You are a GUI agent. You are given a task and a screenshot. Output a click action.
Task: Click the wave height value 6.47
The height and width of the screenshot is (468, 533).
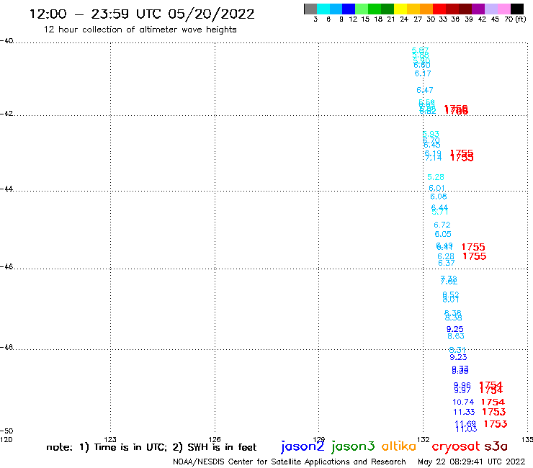425,90
